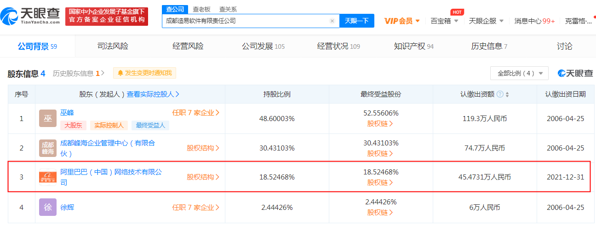The height and width of the screenshot is (226, 596).
Task: Click the 45.4731万人民币 amount cell
Action: point(485,177)
